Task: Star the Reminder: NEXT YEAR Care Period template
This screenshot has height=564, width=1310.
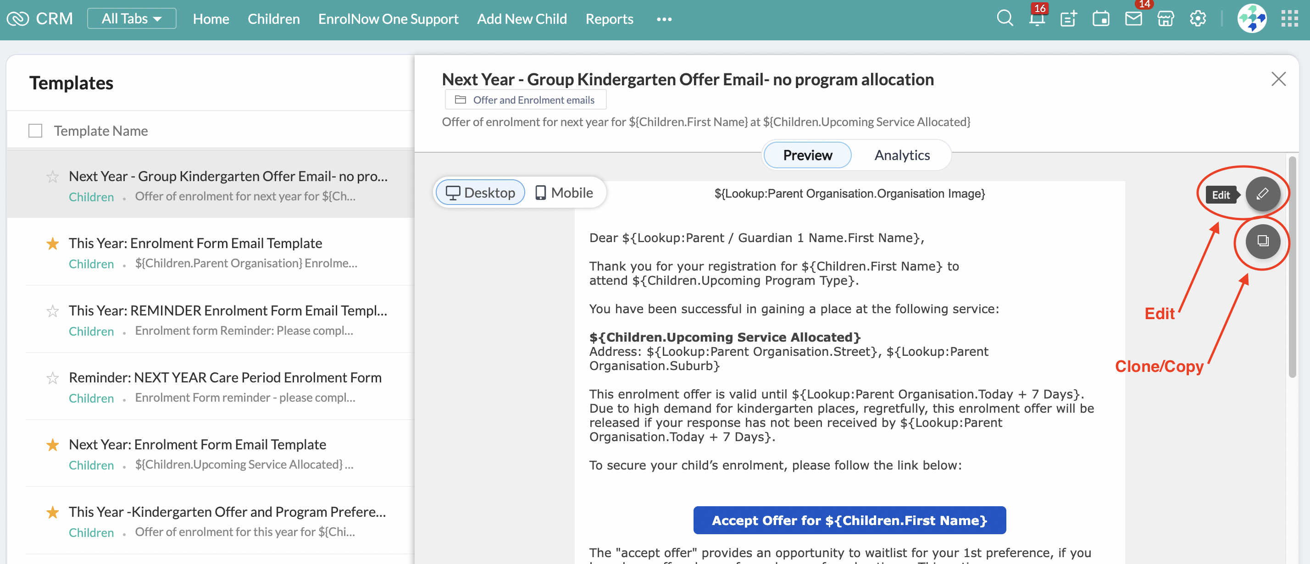Action: coord(52,378)
